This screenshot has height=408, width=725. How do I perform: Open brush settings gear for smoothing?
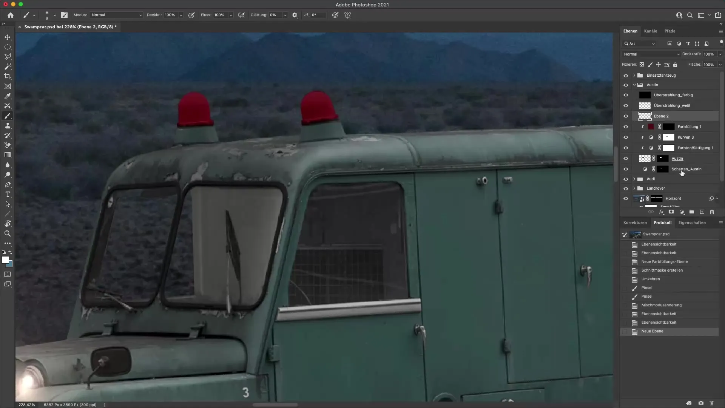pyautogui.click(x=295, y=15)
